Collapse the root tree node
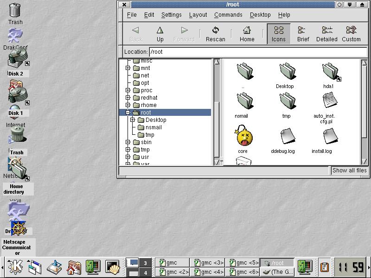The height and width of the screenshot is (278, 371). [128, 113]
